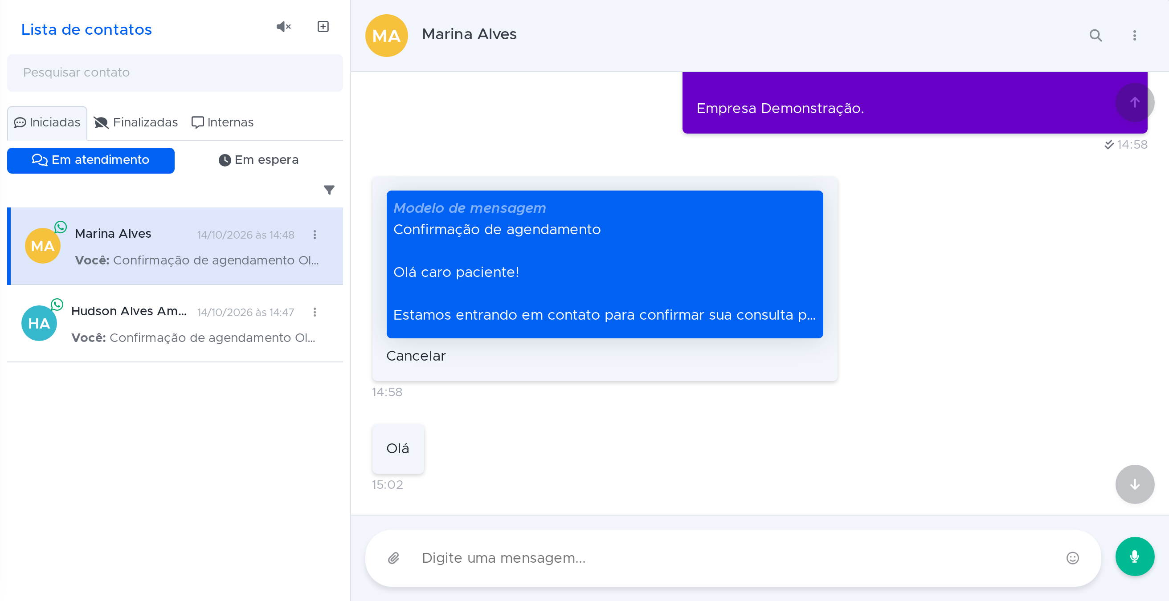1169x601 pixels.
Task: Open Marina Alves conversation in contact list
Action: 175,246
